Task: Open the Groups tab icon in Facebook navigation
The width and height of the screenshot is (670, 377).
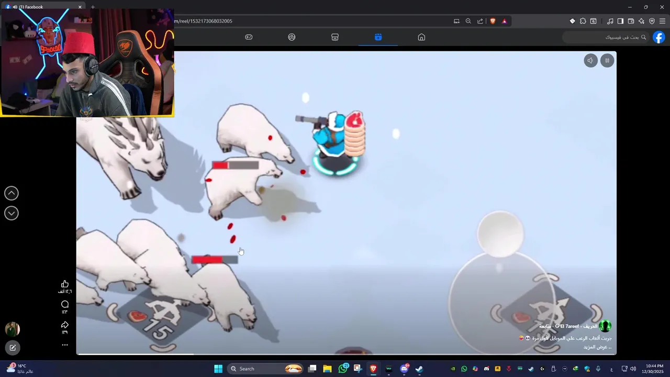Action: 292,37
